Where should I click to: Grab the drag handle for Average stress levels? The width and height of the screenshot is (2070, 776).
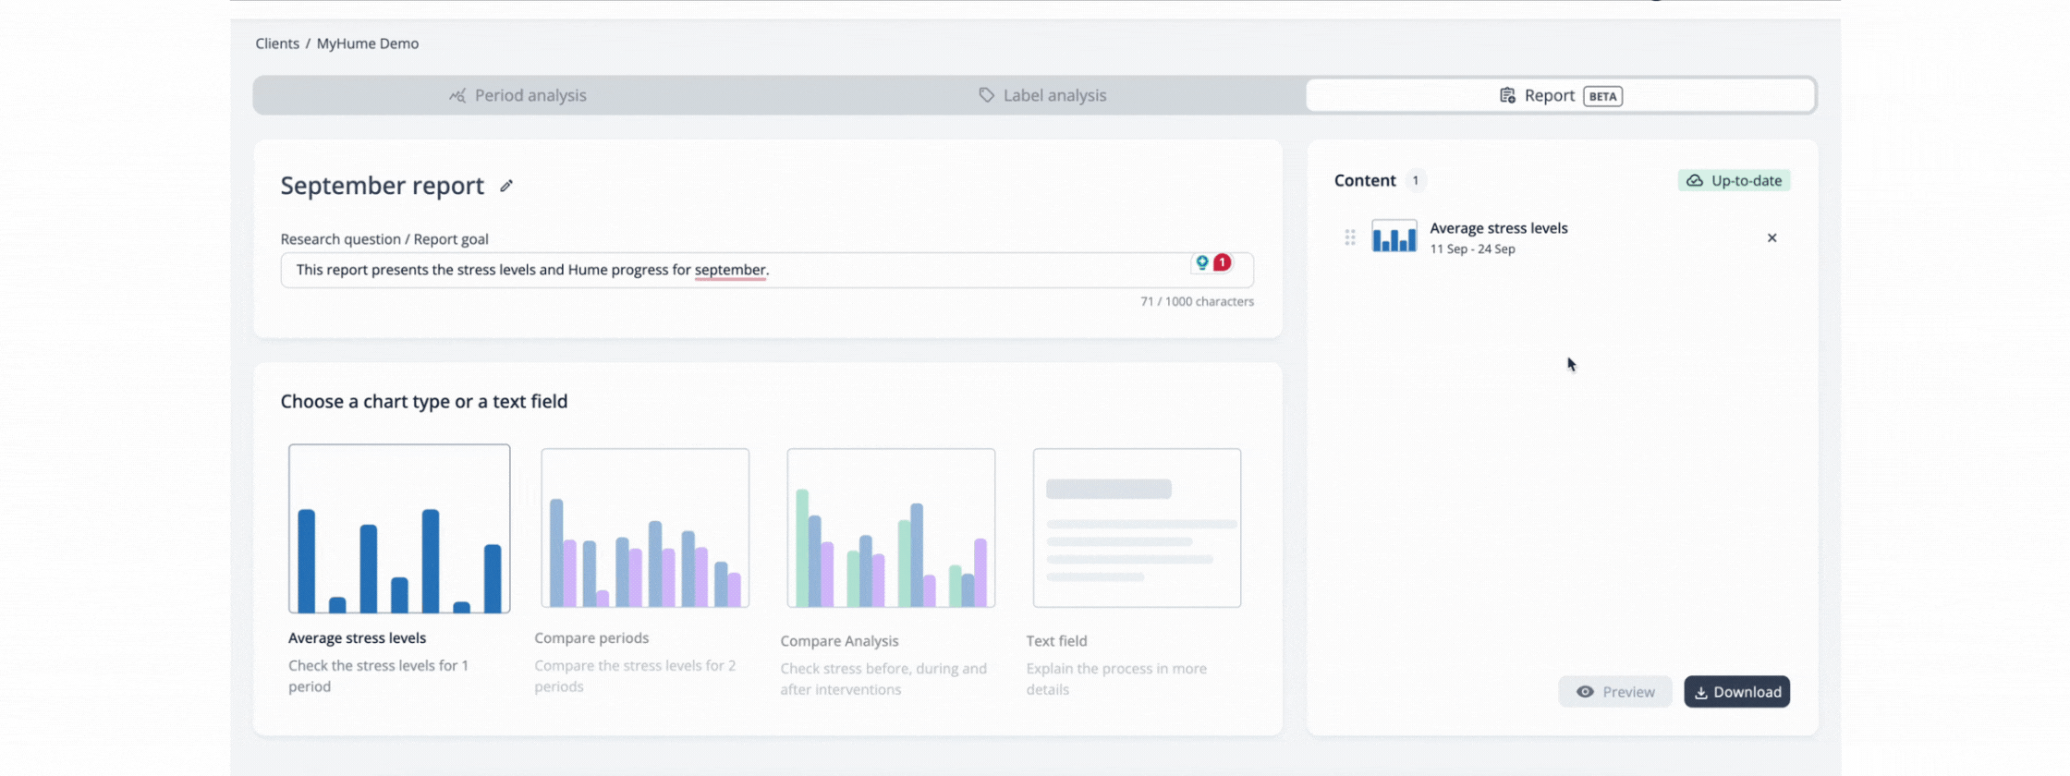click(1349, 237)
